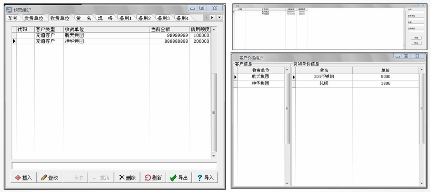Click the 货物单价信息 scrollbar up arrow
Screen dimensions: 430x192
click(x=422, y=70)
